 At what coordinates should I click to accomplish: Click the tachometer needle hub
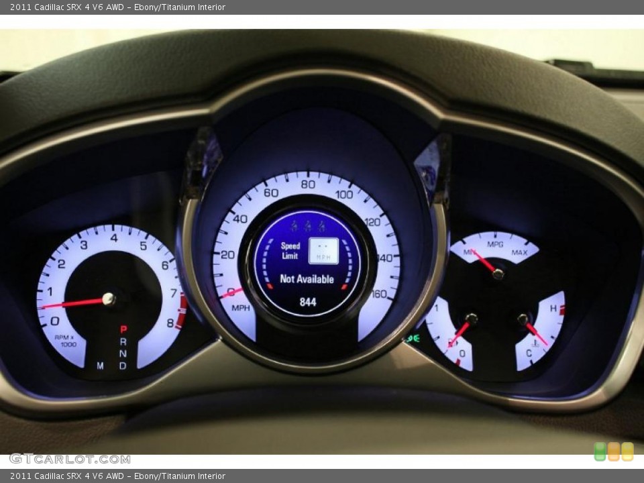click(x=109, y=299)
